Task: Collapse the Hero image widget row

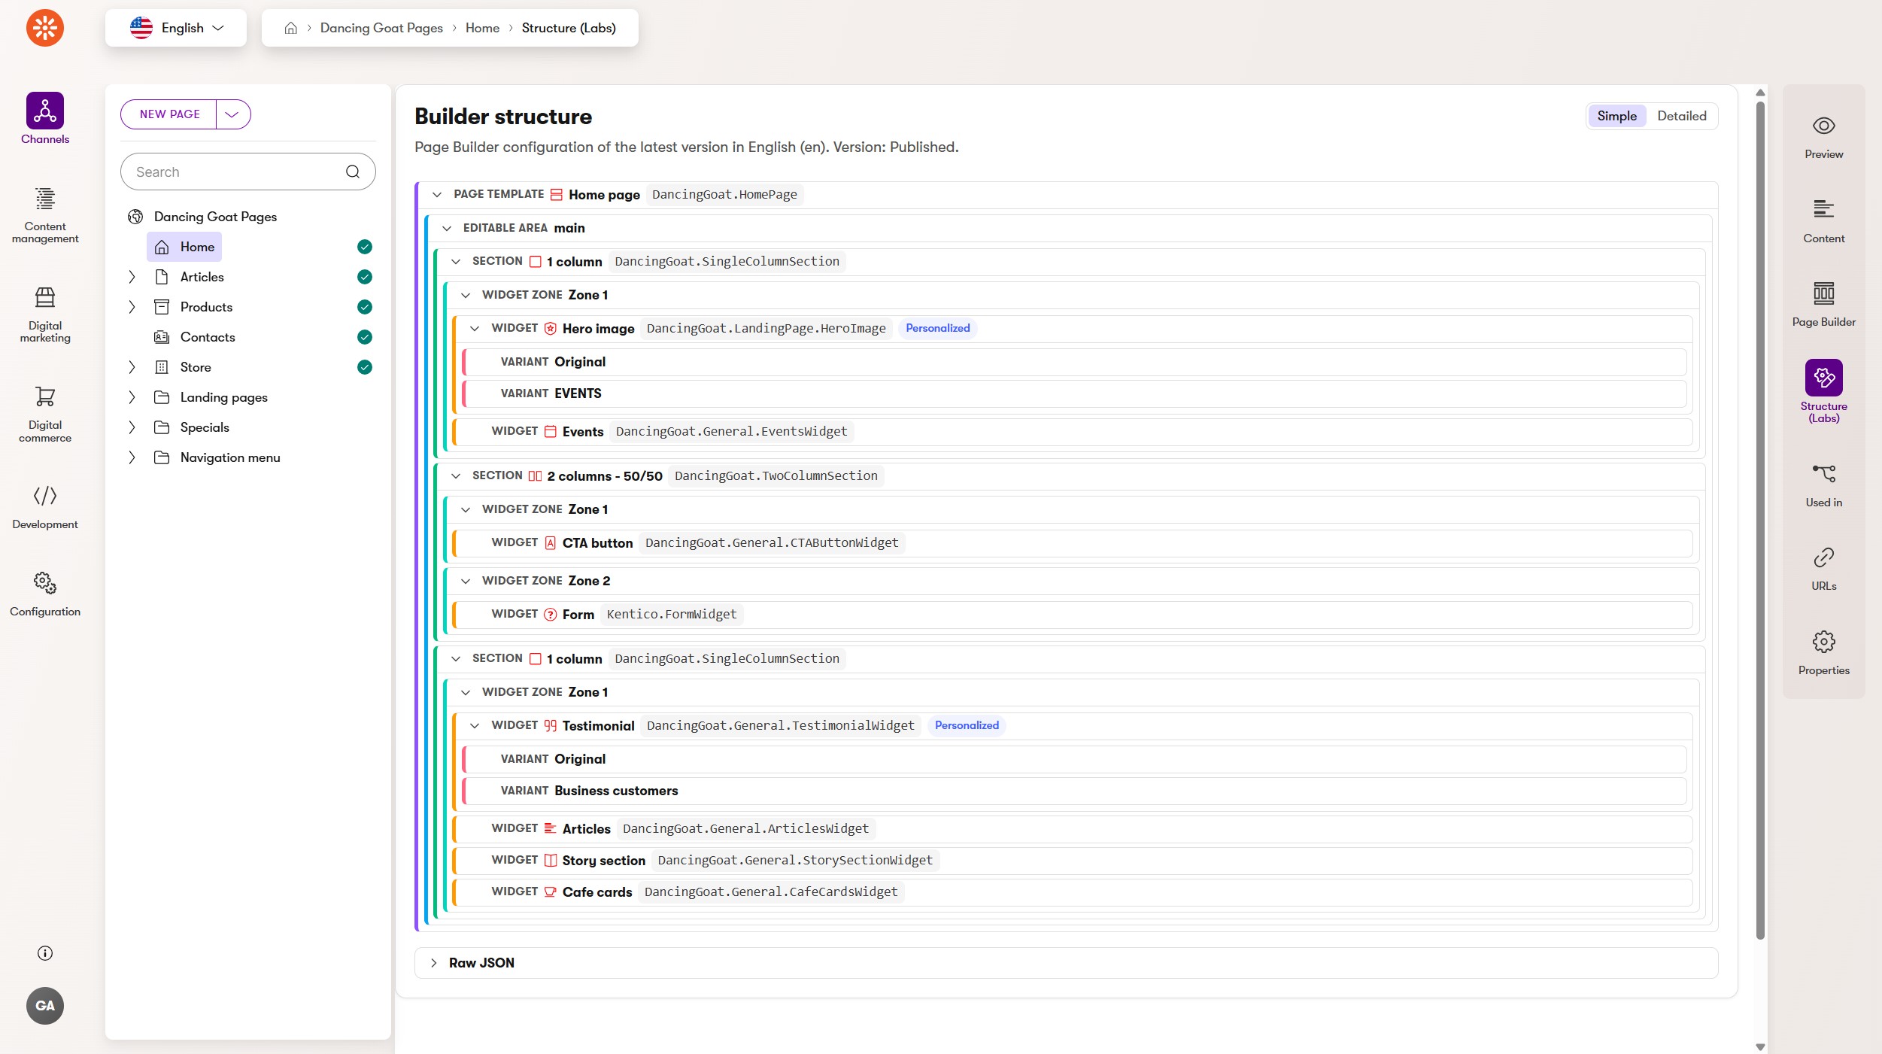Action: (x=475, y=329)
